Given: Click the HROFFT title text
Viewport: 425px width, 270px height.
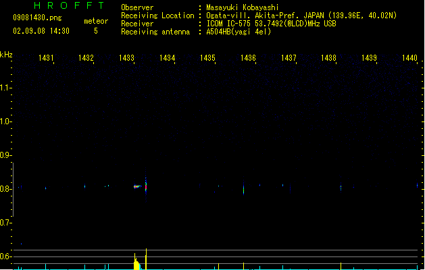Looking at the screenshot, I should point(69,5).
